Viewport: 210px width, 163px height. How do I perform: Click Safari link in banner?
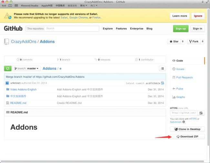(x=64, y=17)
